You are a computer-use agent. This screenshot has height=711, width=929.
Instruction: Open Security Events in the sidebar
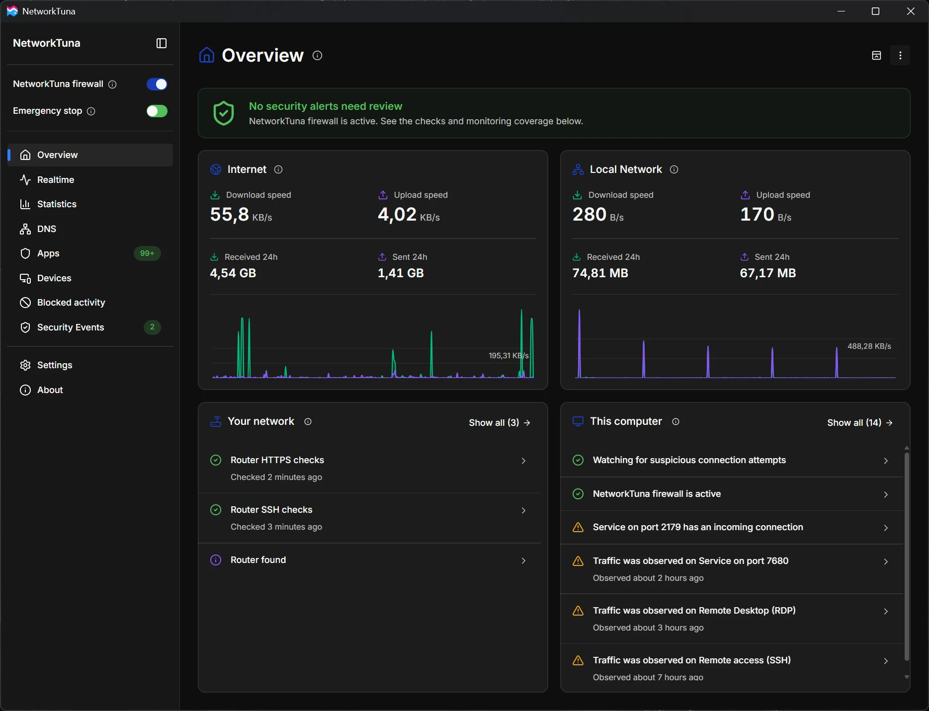coord(90,327)
